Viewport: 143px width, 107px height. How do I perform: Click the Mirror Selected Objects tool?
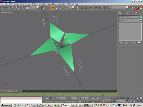click(100, 8)
